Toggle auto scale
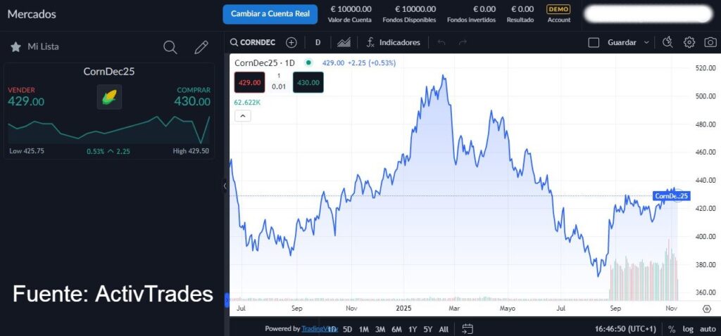721x336 pixels. 708,329
